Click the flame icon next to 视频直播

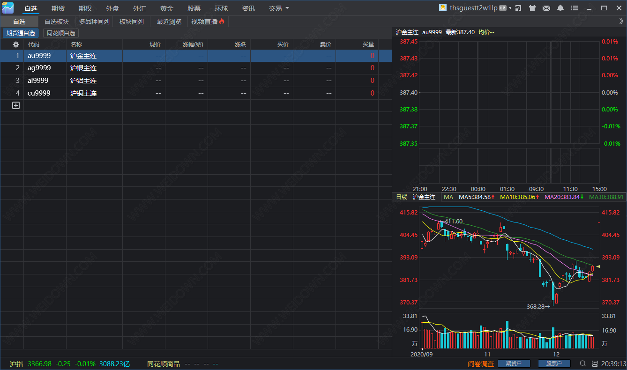click(222, 21)
